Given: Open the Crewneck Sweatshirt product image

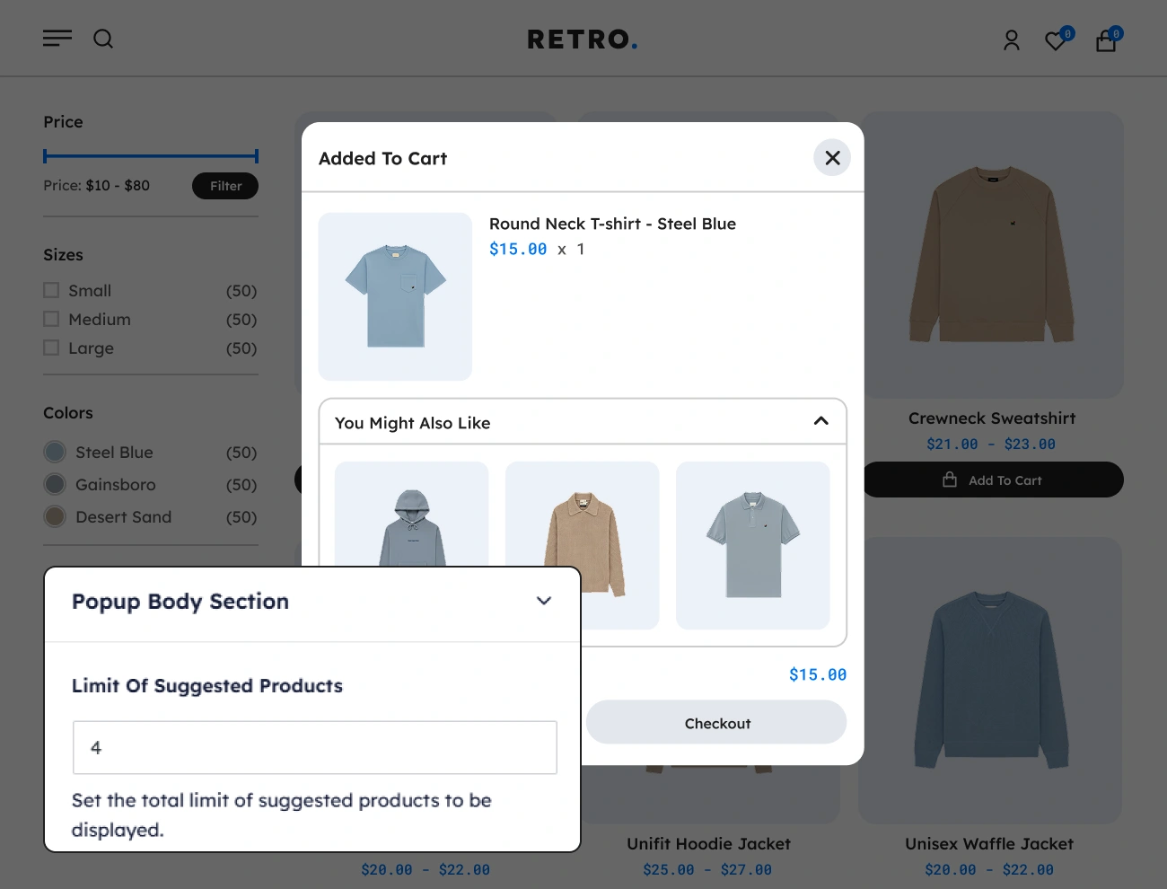Looking at the screenshot, I should point(993,255).
